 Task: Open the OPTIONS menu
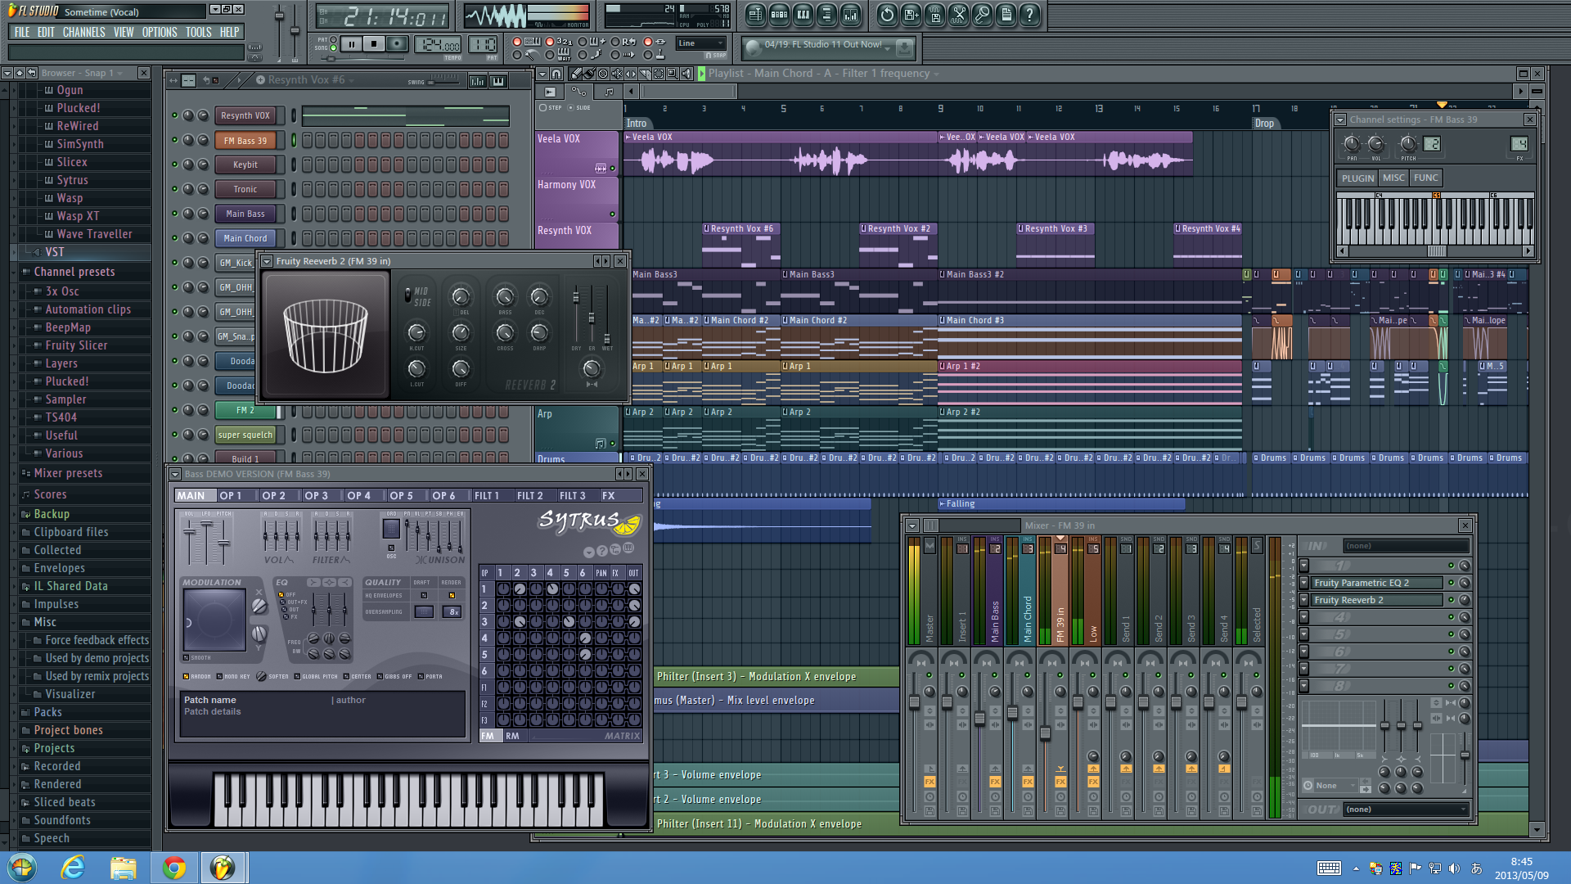point(160,32)
